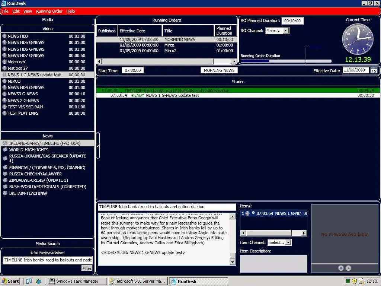
Task: Open the View menu
Action: pos(28,12)
